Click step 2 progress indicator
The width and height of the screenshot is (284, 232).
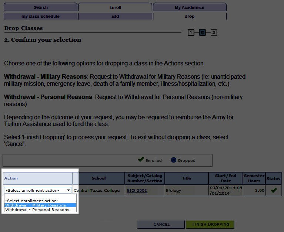[202, 33]
